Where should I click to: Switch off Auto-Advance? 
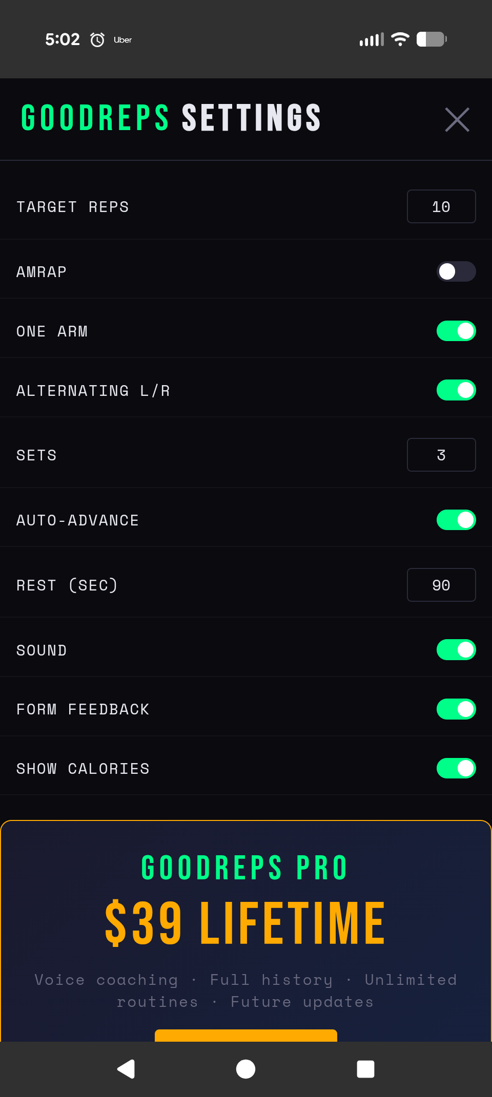[x=456, y=520]
